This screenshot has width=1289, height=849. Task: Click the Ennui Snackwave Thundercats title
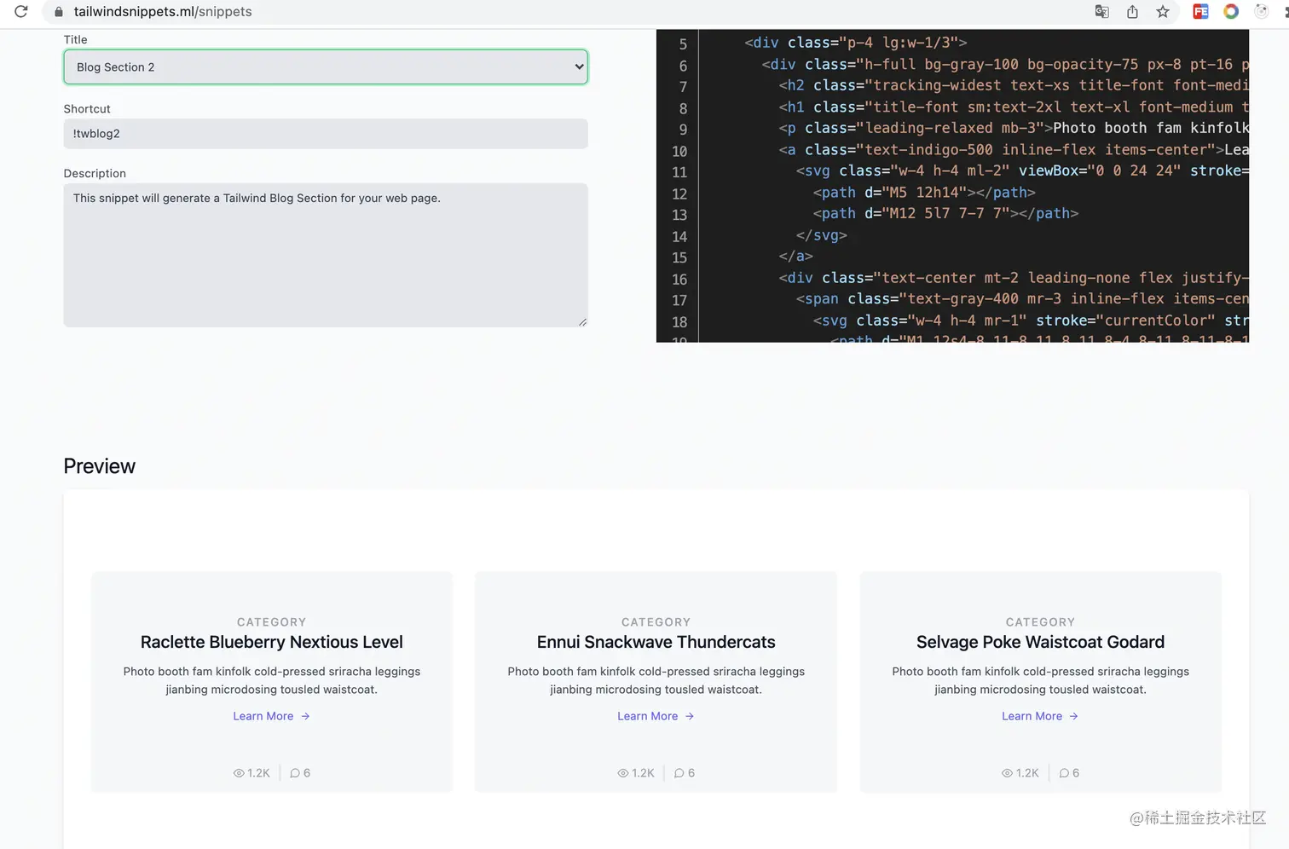[656, 642]
